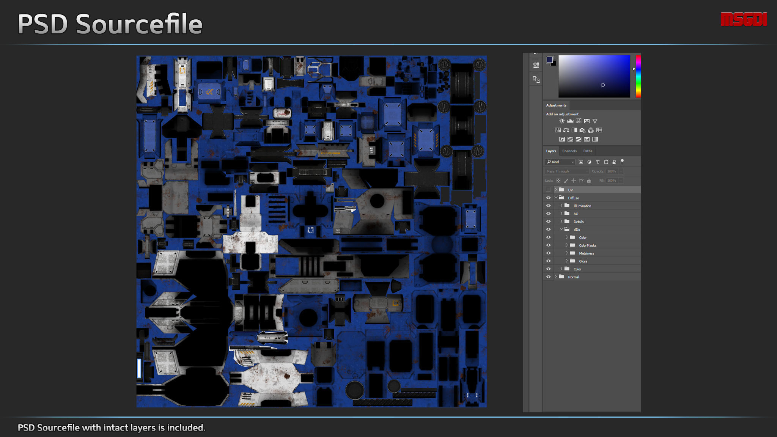The width and height of the screenshot is (777, 437).
Task: Show the UV layer group
Action: tap(548, 190)
